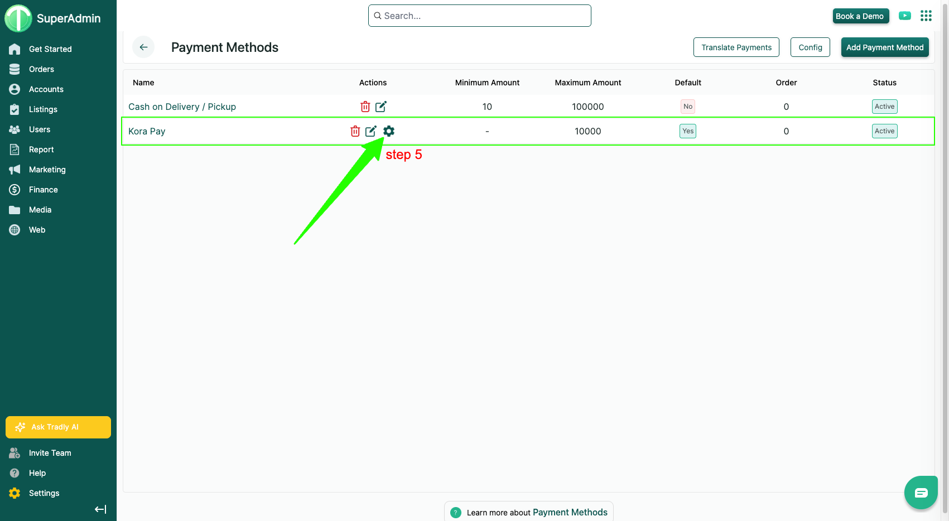Go to Finance section in sidebar
Image resolution: width=949 pixels, height=521 pixels.
[x=43, y=190]
